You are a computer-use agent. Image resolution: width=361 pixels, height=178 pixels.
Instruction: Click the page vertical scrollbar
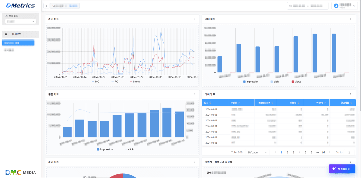tap(360, 55)
